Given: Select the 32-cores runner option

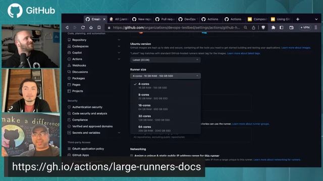Looking at the screenshot, I should click(165, 118).
